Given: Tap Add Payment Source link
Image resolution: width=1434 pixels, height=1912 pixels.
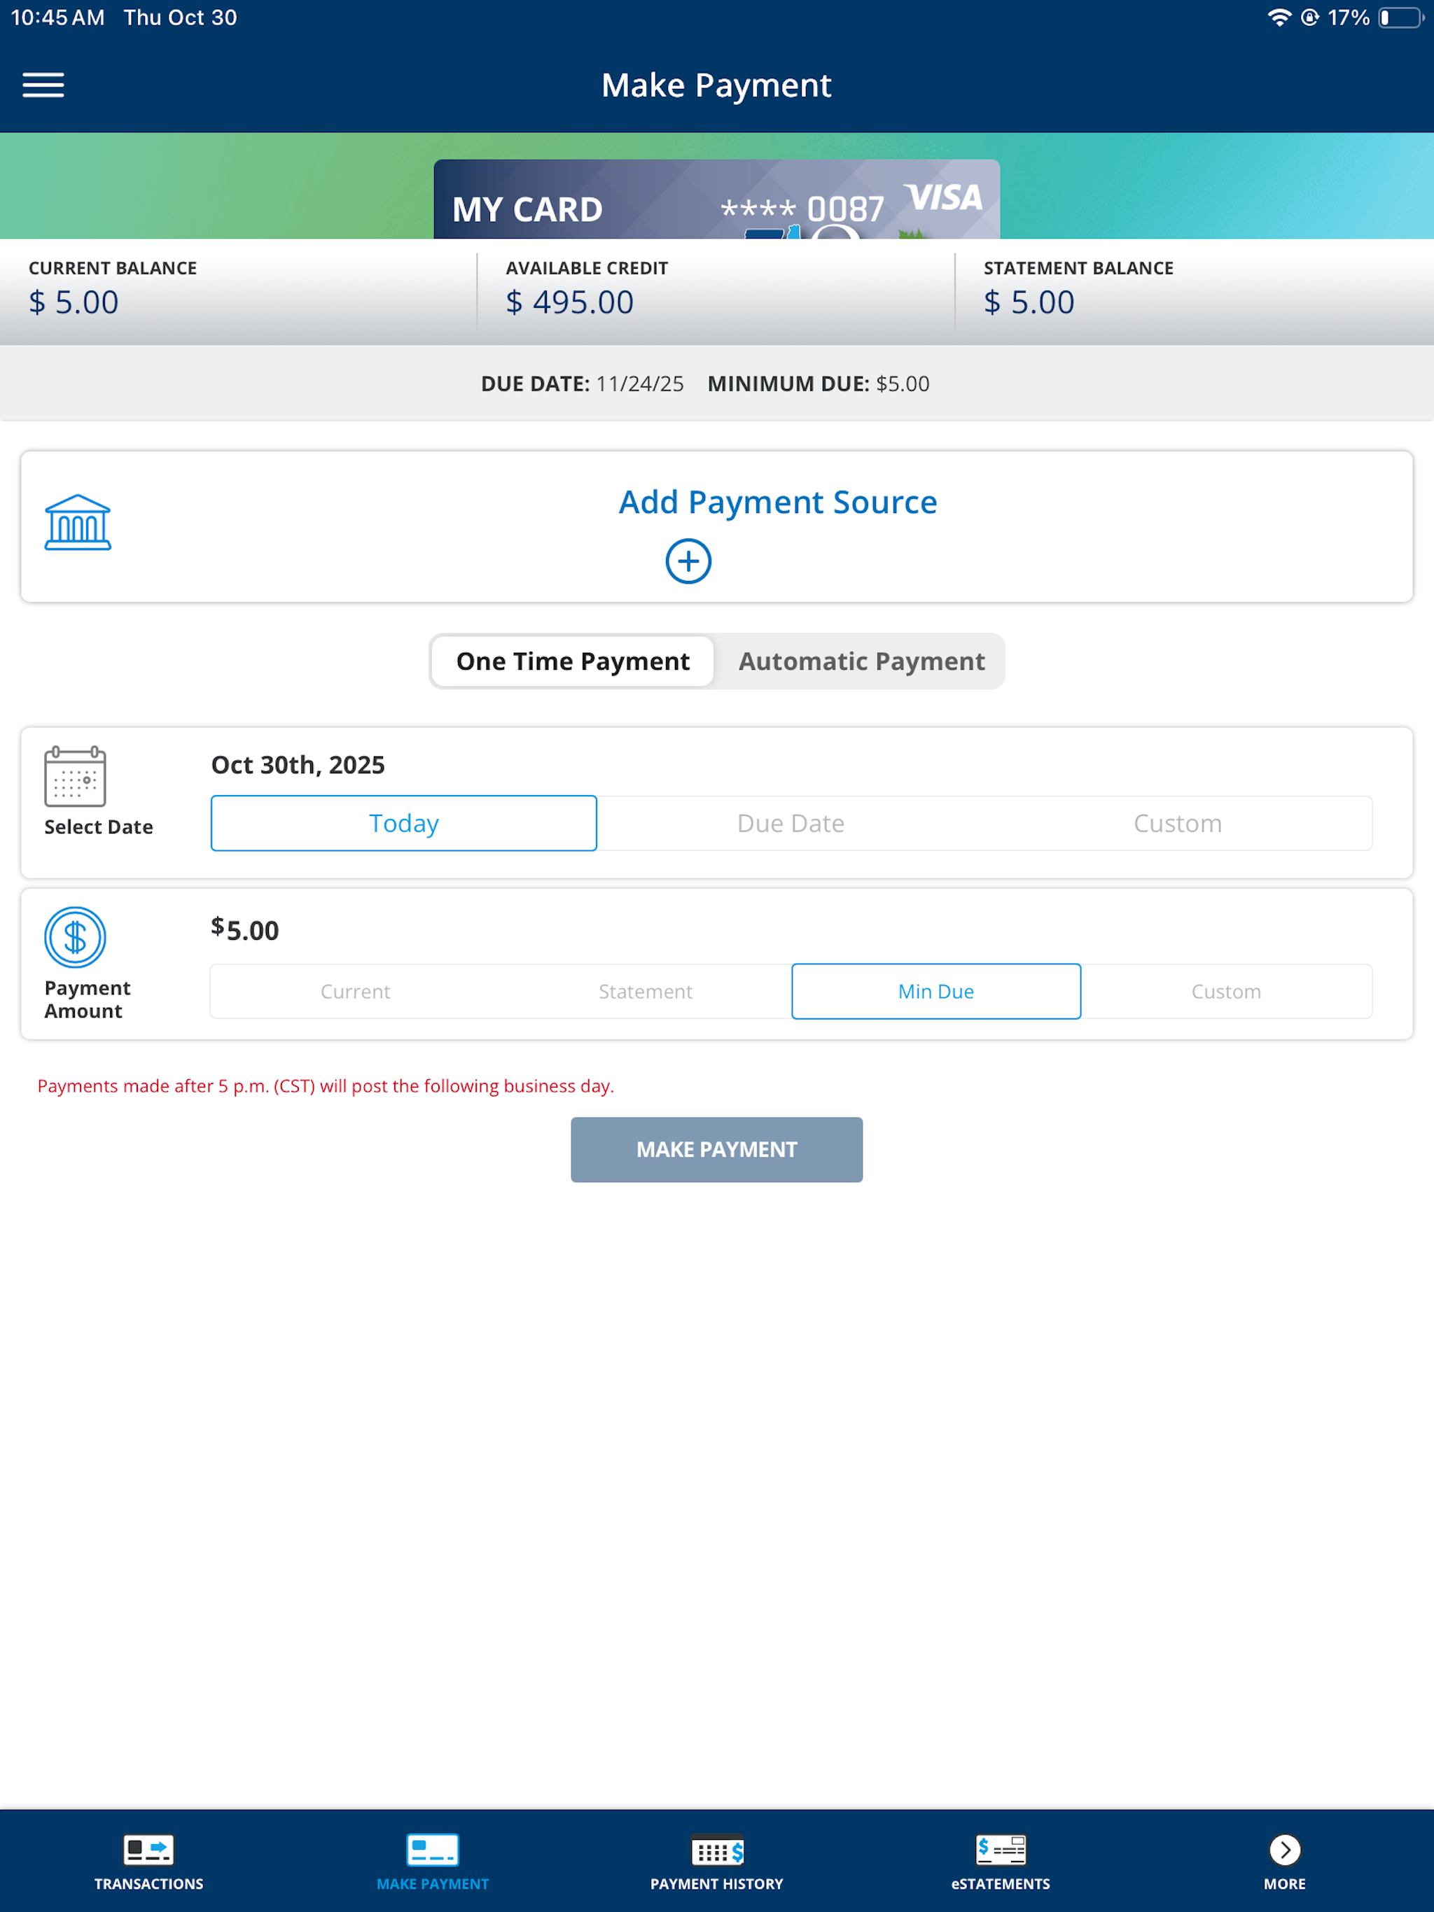Looking at the screenshot, I should click(x=777, y=502).
